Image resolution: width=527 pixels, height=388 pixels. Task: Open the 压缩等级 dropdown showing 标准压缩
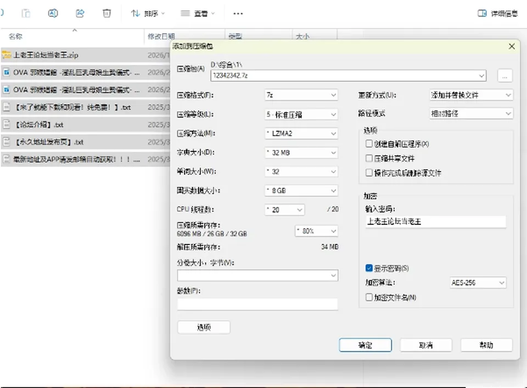tap(301, 114)
